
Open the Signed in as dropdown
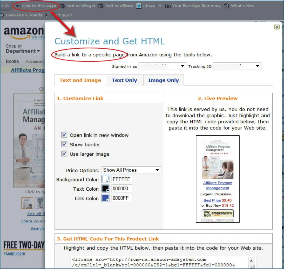tap(162, 66)
